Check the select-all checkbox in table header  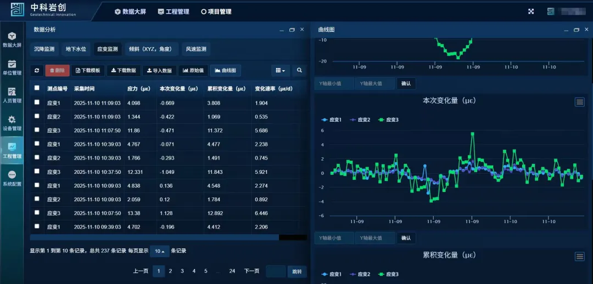pos(37,88)
